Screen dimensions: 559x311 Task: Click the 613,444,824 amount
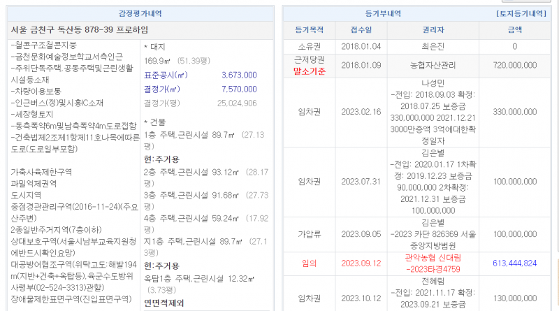(514, 263)
